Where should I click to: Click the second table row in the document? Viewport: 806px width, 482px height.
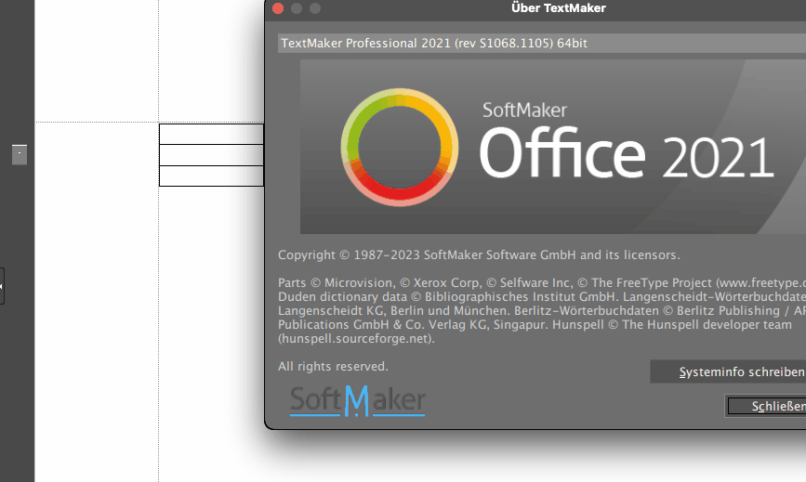(x=211, y=155)
